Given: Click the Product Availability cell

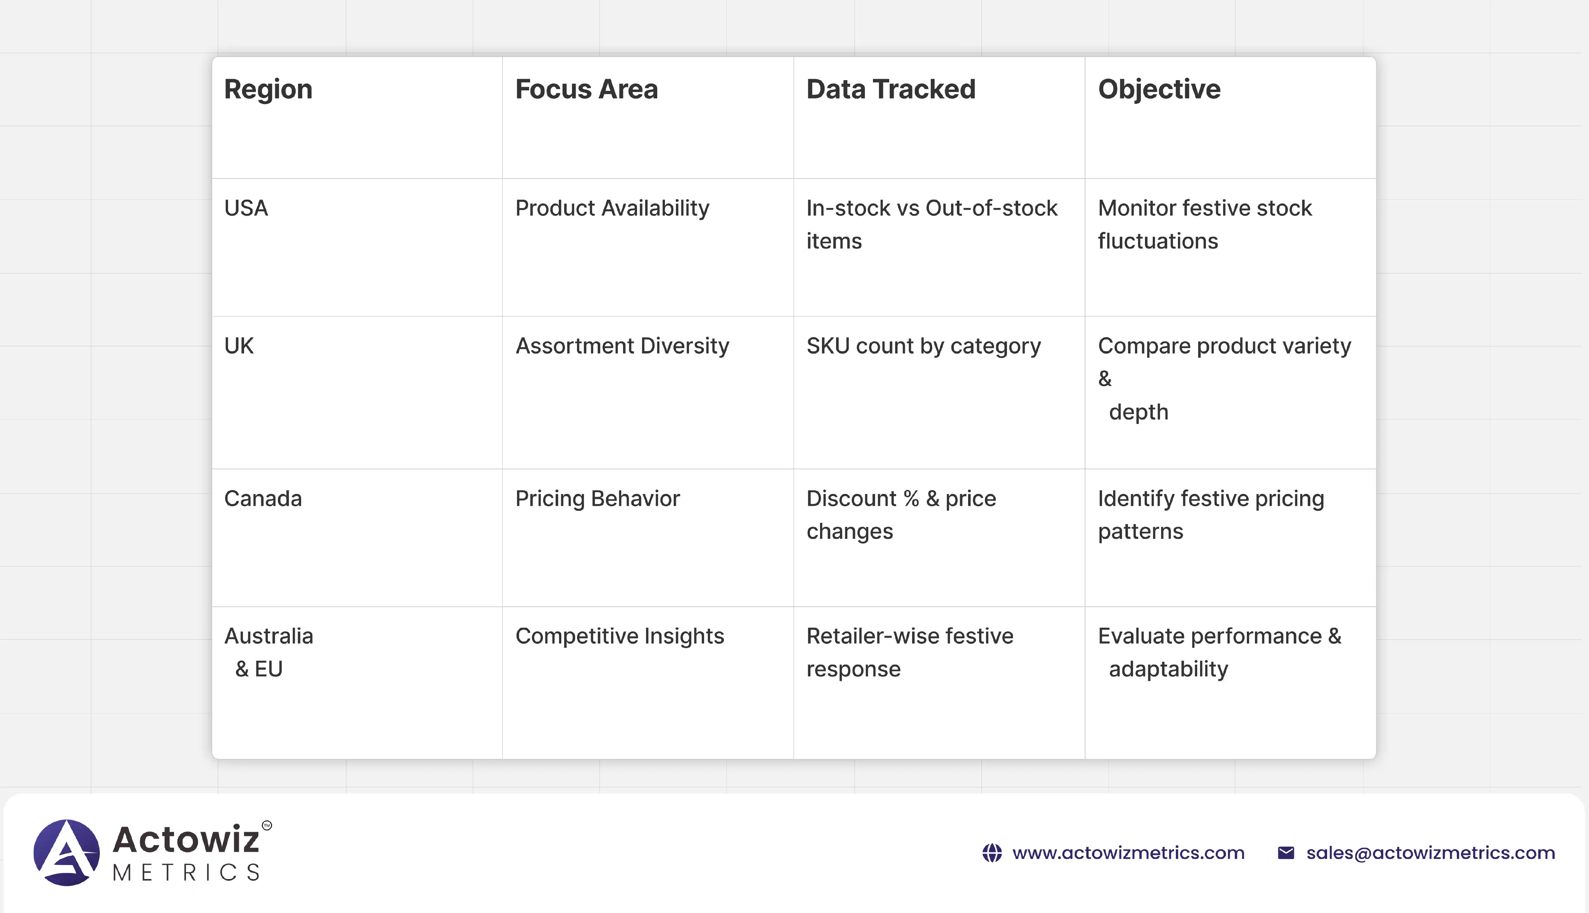Looking at the screenshot, I should (x=612, y=208).
